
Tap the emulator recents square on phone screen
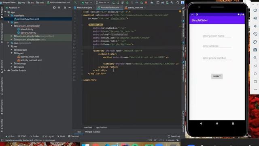(233, 123)
